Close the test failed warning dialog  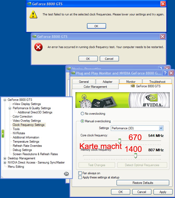[x=163, y=4]
